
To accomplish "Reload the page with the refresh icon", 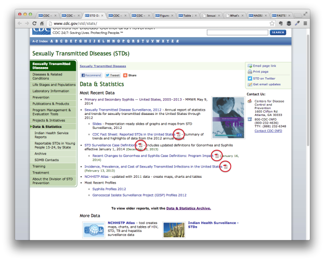I will [x=34, y=23].
